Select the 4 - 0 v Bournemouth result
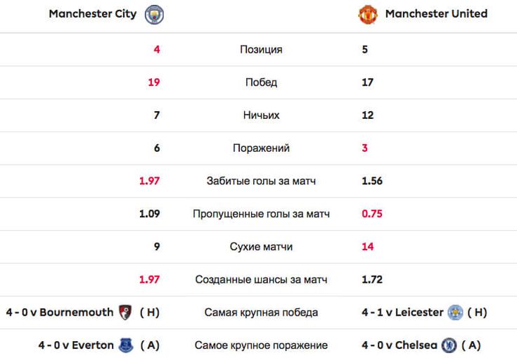Image resolution: width=517 pixels, height=358 pixels. click(x=60, y=312)
